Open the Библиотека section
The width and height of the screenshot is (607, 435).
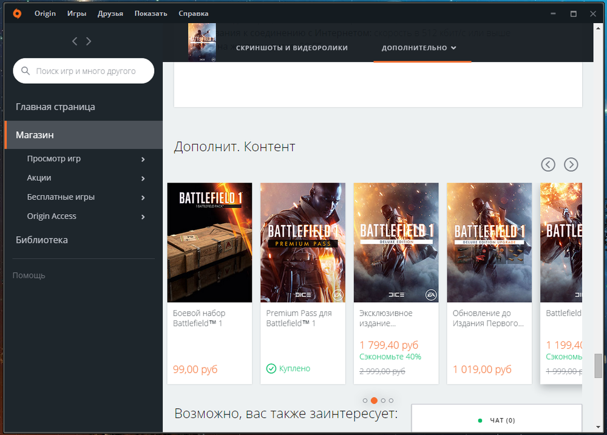[42, 240]
